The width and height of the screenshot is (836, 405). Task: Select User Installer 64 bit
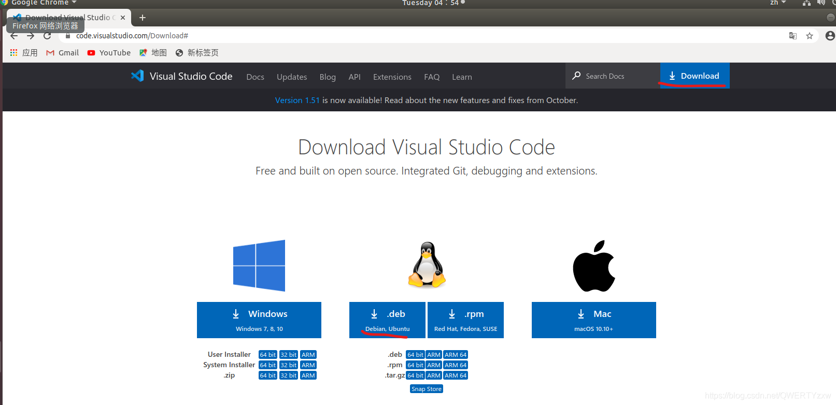[x=268, y=355]
